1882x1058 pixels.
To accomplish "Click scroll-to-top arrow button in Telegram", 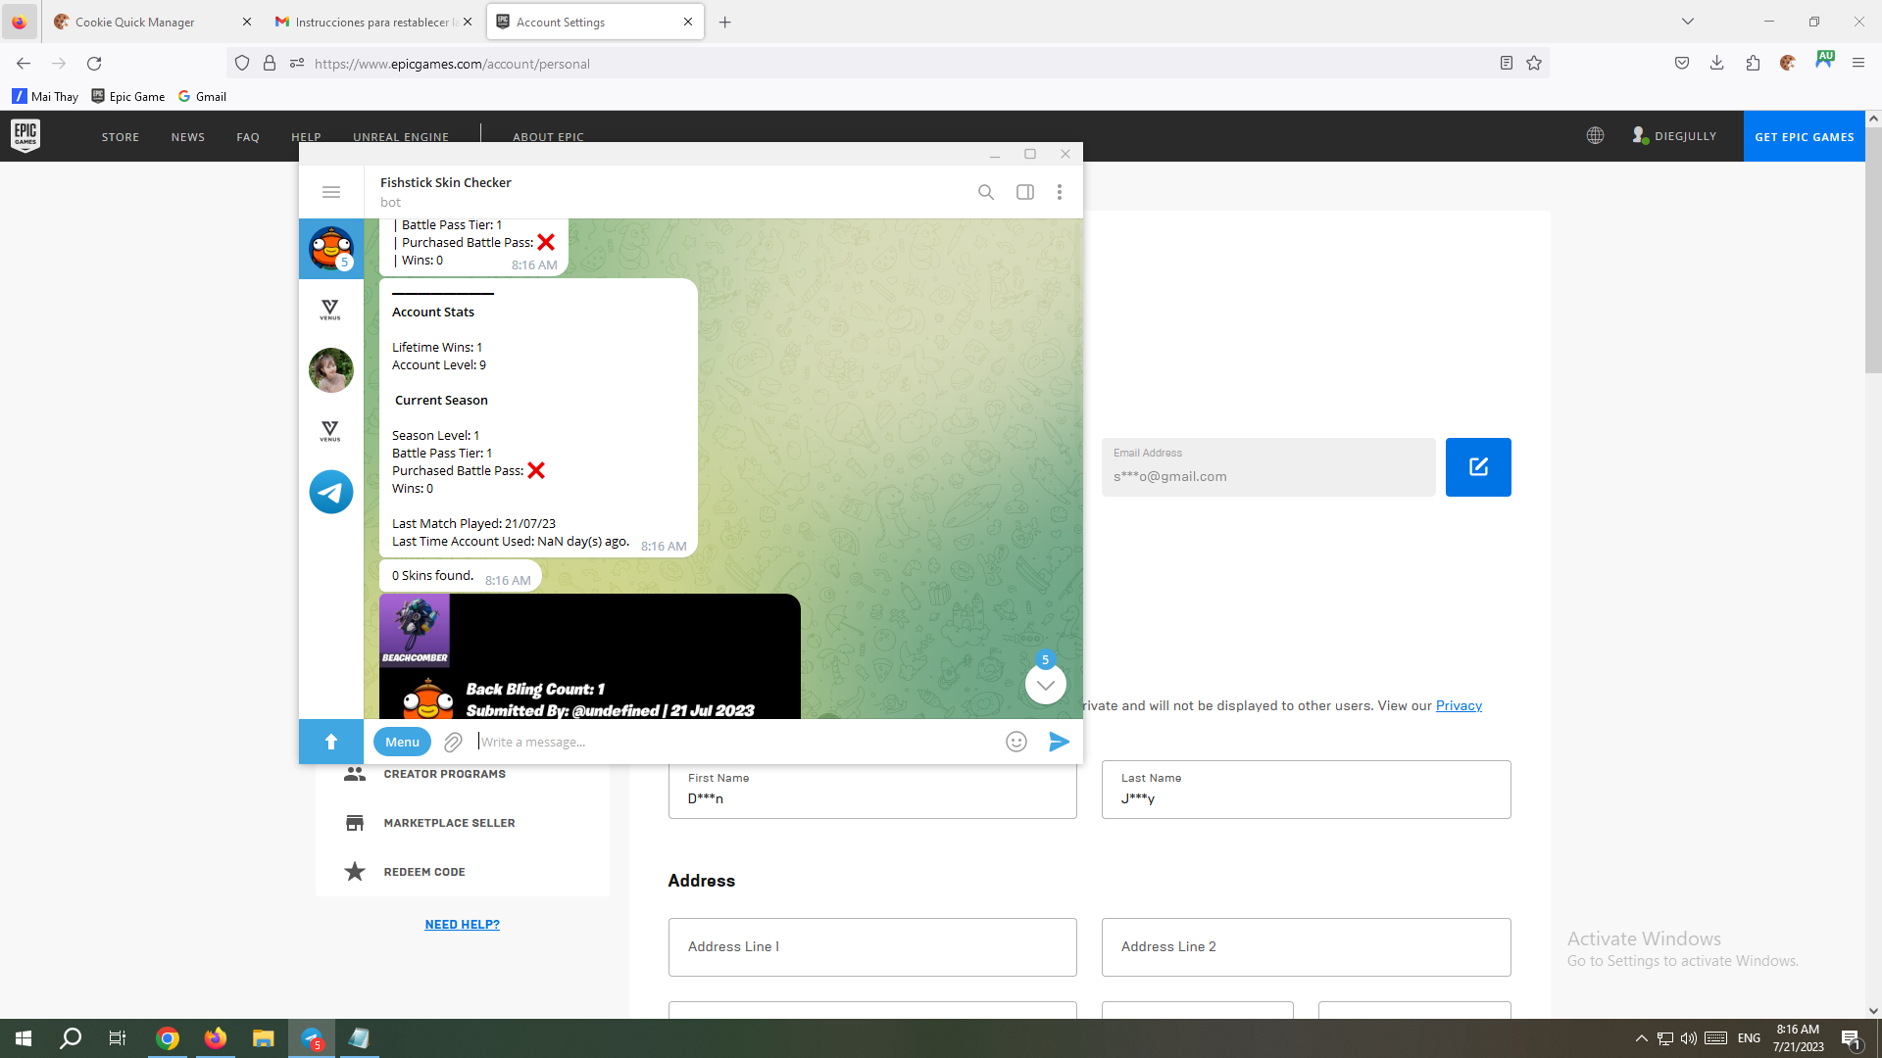I will (x=331, y=742).
